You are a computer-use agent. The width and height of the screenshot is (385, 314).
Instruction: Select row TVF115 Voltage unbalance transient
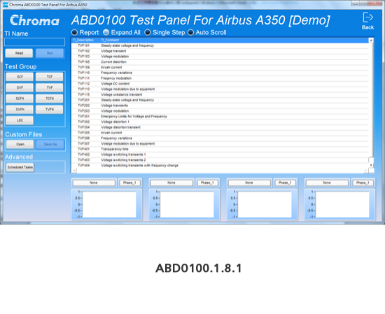(x=220, y=94)
